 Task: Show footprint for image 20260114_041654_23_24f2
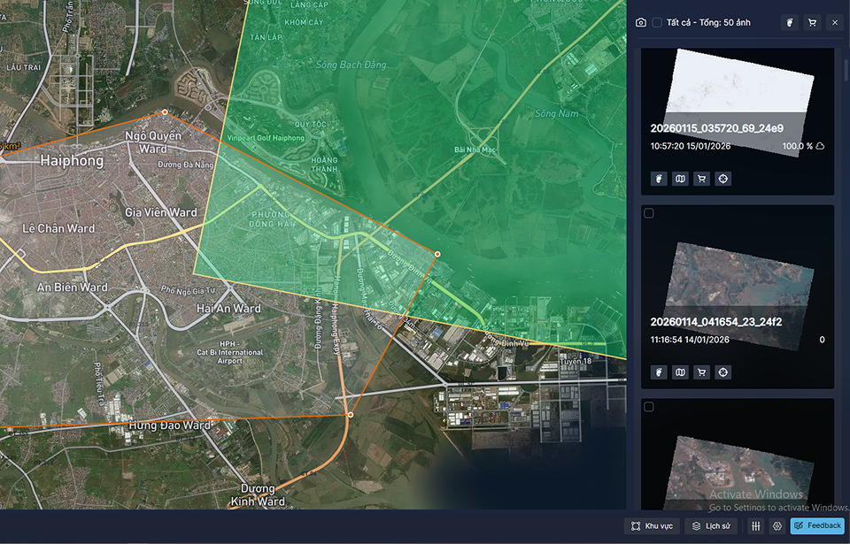(x=658, y=372)
